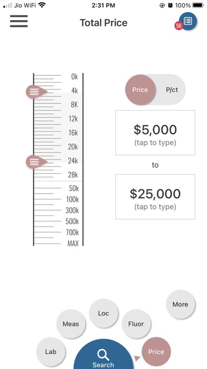Switch toggle to P/ct

[x=172, y=90]
